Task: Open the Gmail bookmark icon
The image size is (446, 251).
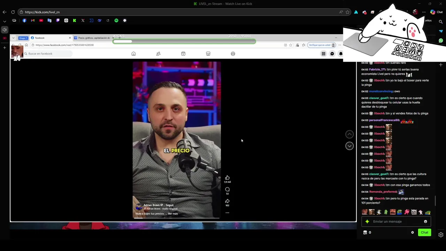Action: pyautogui.click(x=33, y=21)
